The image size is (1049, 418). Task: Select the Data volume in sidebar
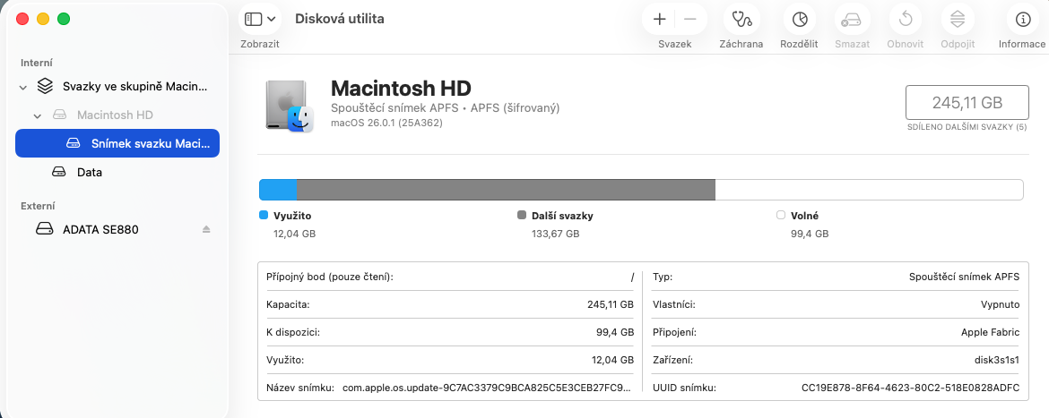pos(89,172)
